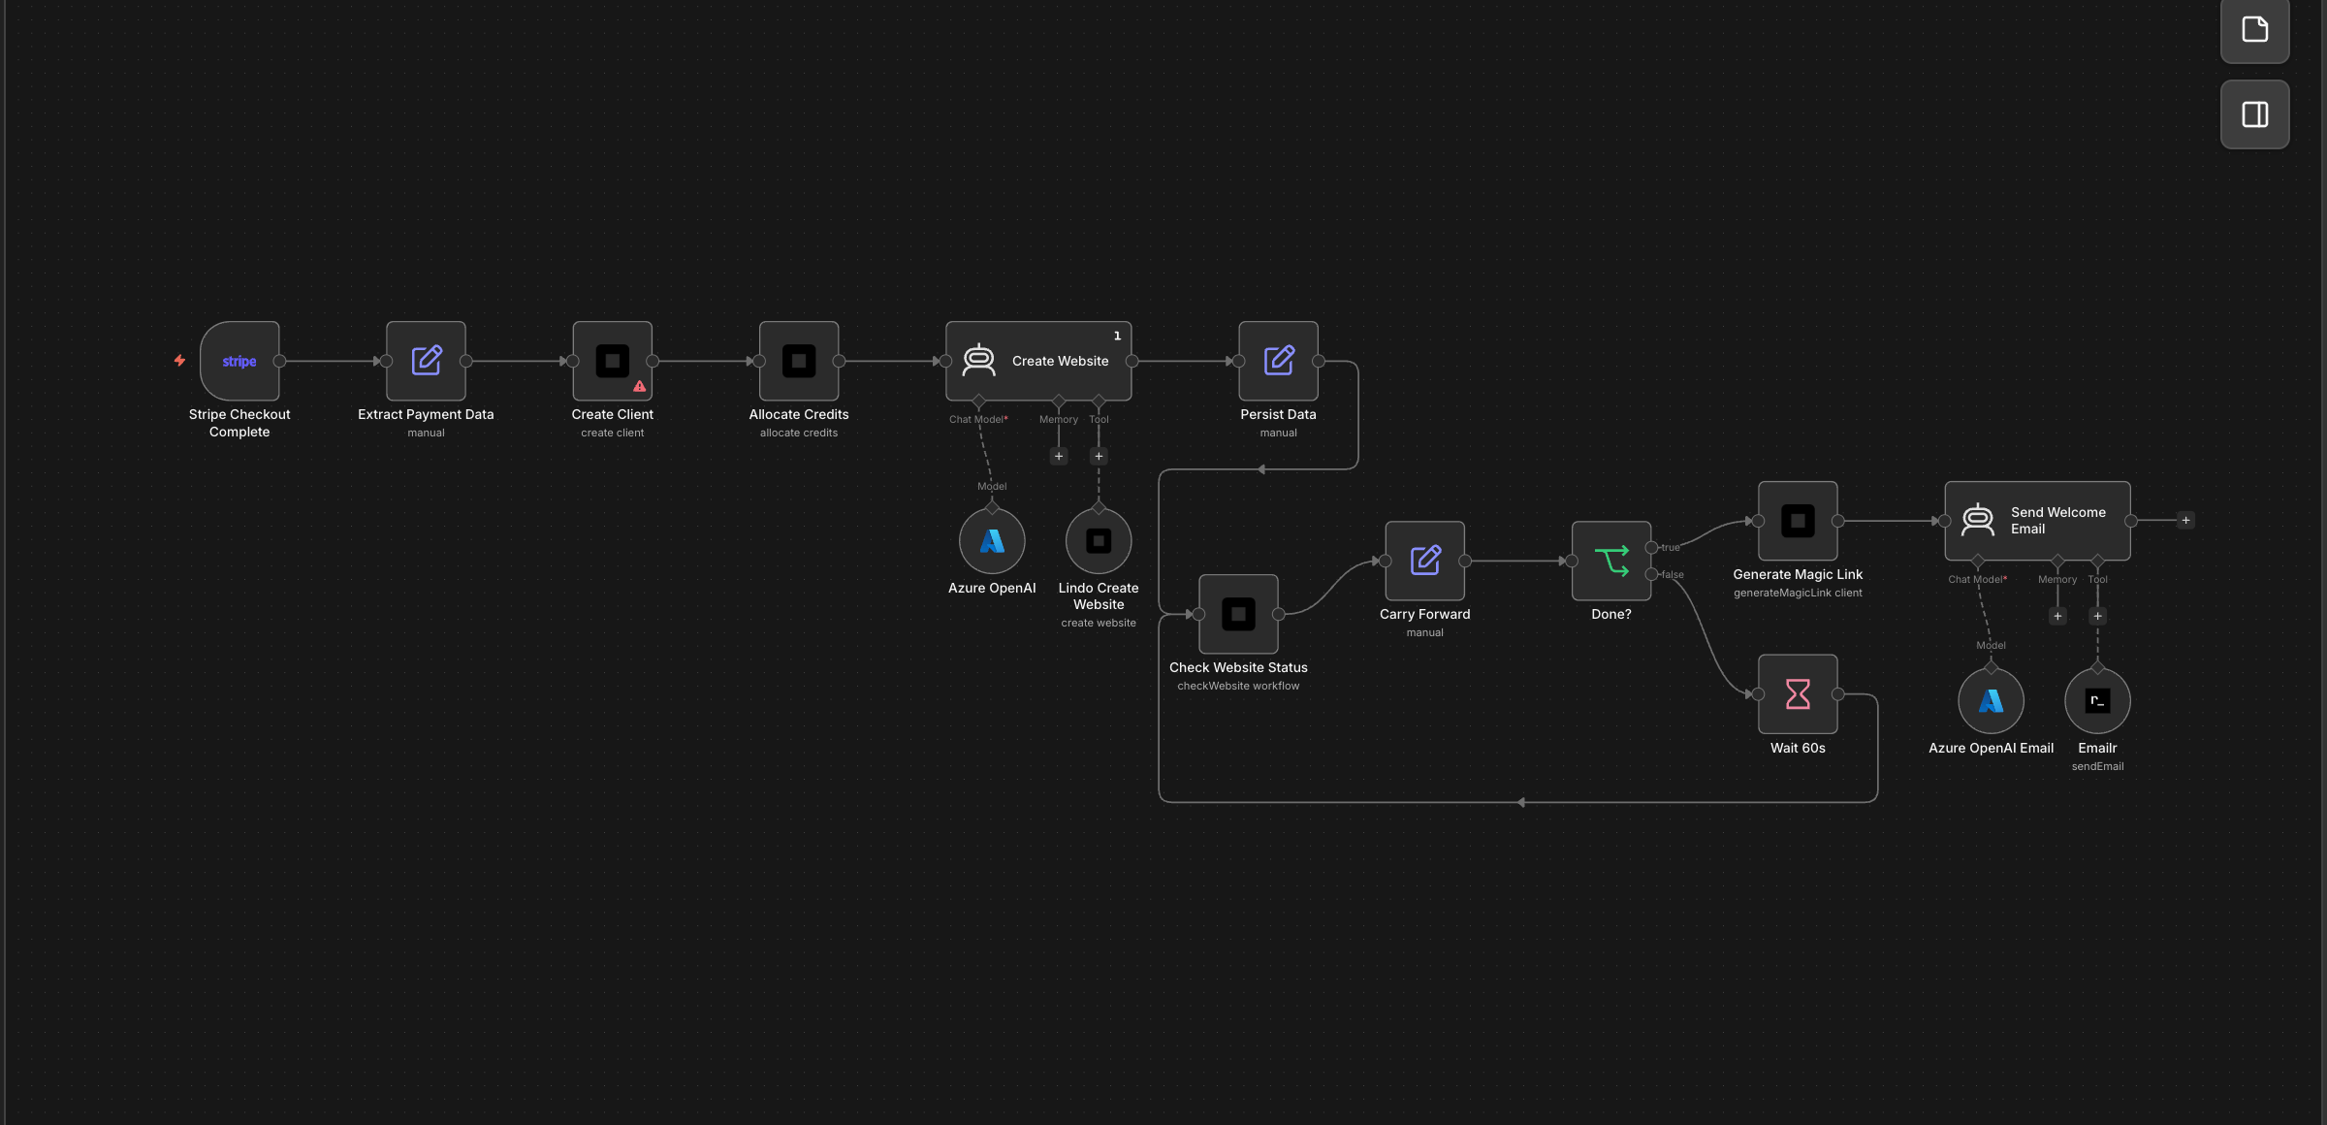Click the 'checkWebsite workflow' subtitle text
The image size is (2327, 1125).
coord(1238,686)
